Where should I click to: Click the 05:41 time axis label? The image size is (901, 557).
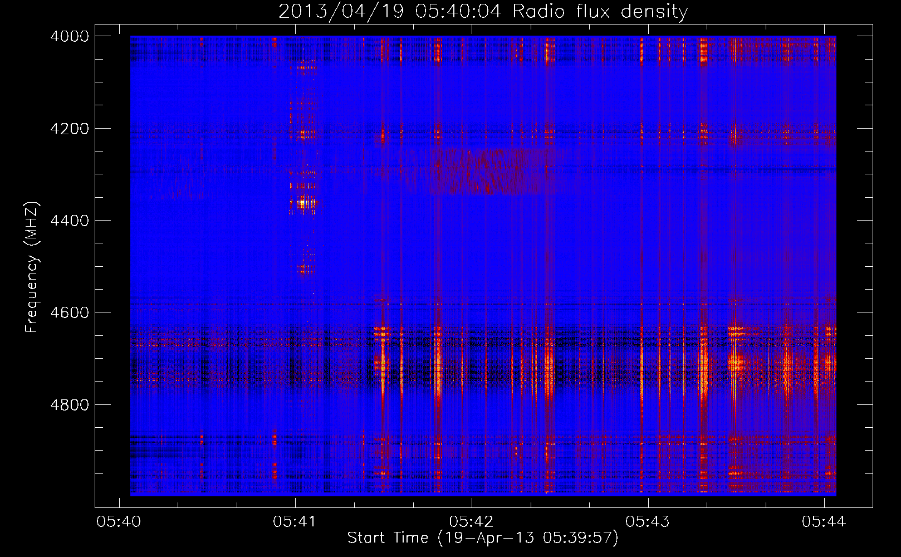[295, 521]
